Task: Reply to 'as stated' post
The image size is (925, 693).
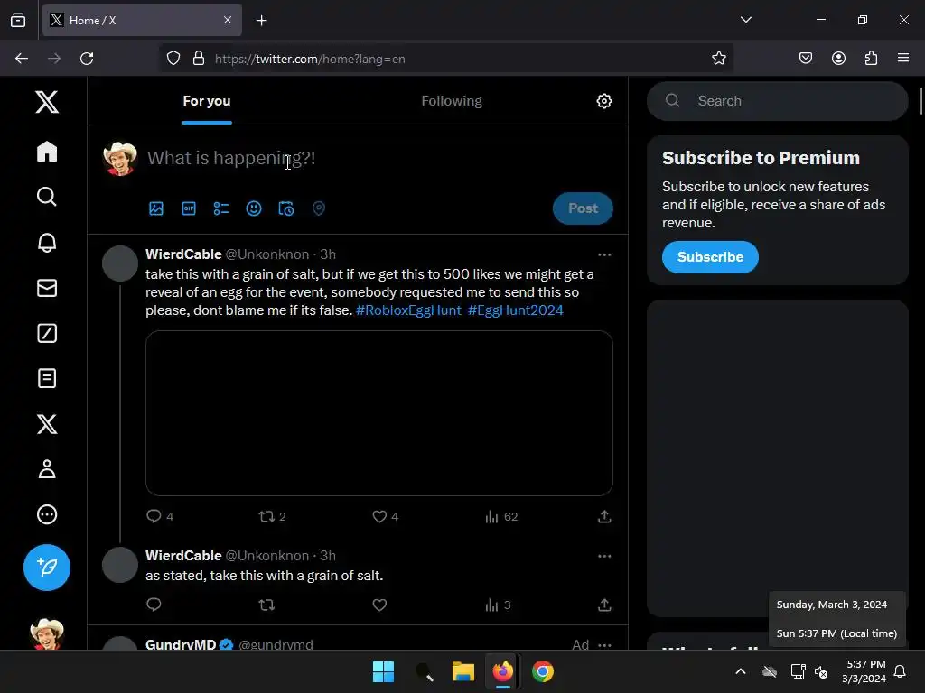Action: click(154, 605)
